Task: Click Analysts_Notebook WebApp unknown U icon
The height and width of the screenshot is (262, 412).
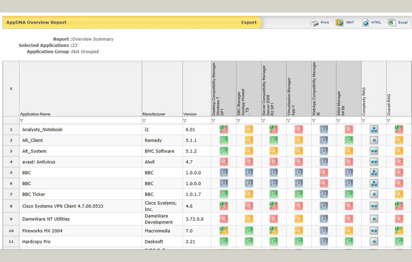Action: [x=324, y=129]
